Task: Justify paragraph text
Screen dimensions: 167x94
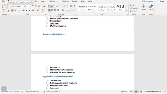Action: pyautogui.click(x=58, y=10)
